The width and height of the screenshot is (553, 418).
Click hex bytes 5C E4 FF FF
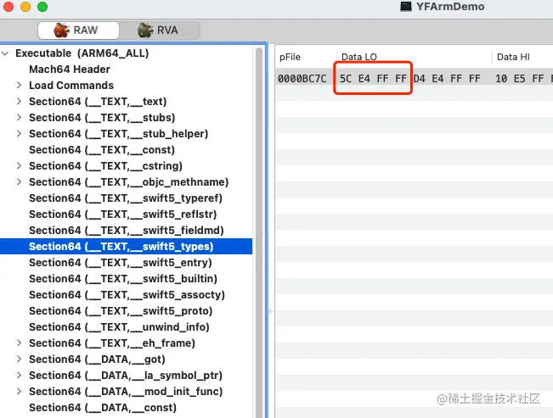point(373,79)
